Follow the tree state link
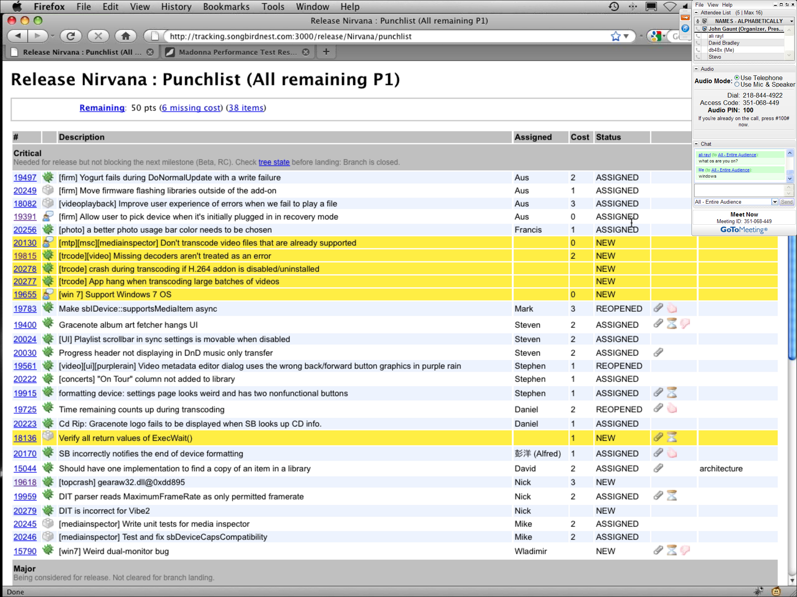The height and width of the screenshot is (597, 797). click(x=274, y=162)
